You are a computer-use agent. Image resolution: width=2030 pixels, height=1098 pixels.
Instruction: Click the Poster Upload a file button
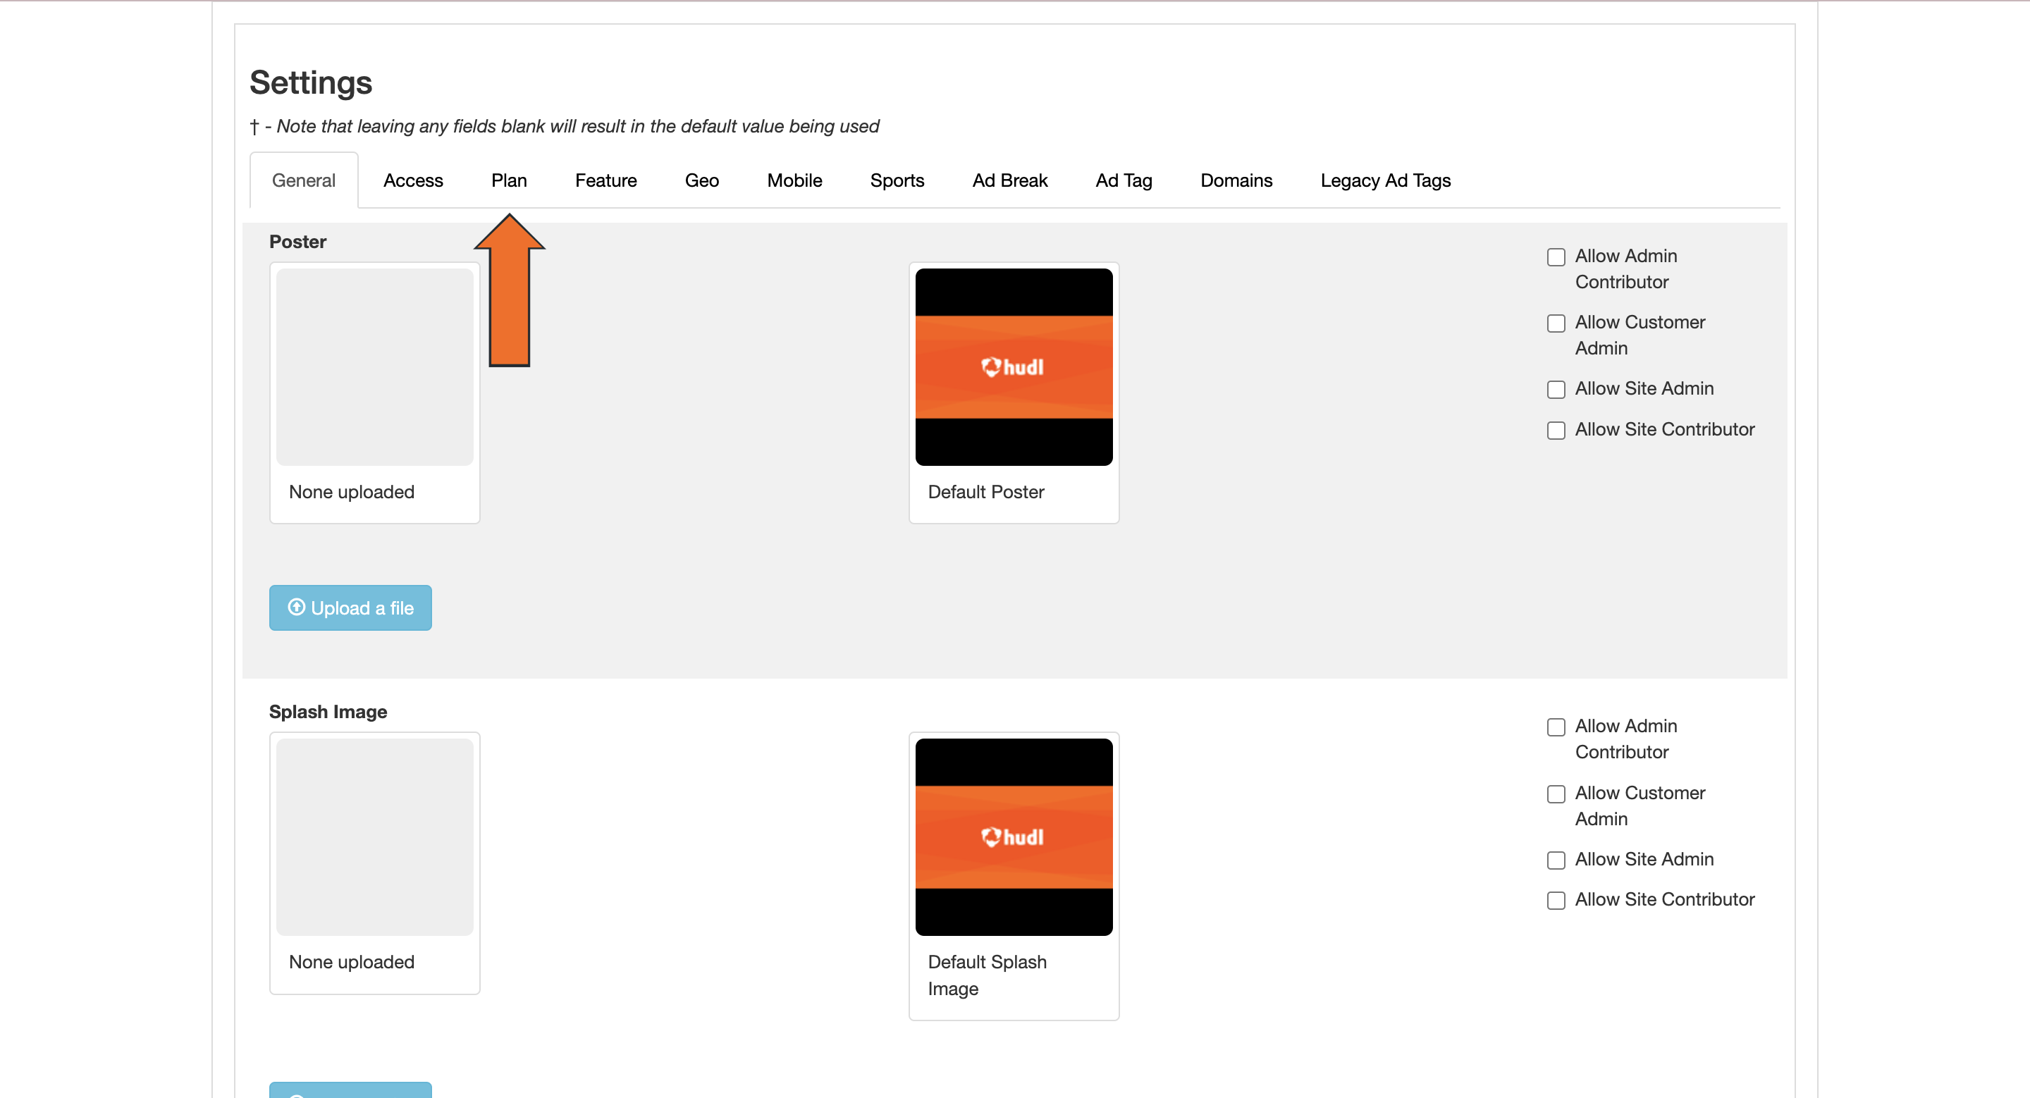pos(351,607)
